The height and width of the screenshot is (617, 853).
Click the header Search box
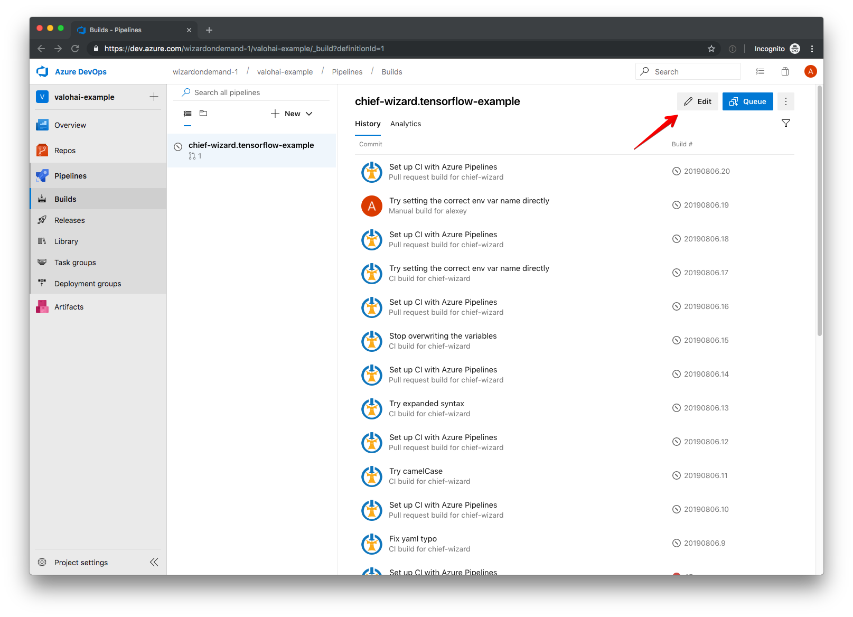688,71
